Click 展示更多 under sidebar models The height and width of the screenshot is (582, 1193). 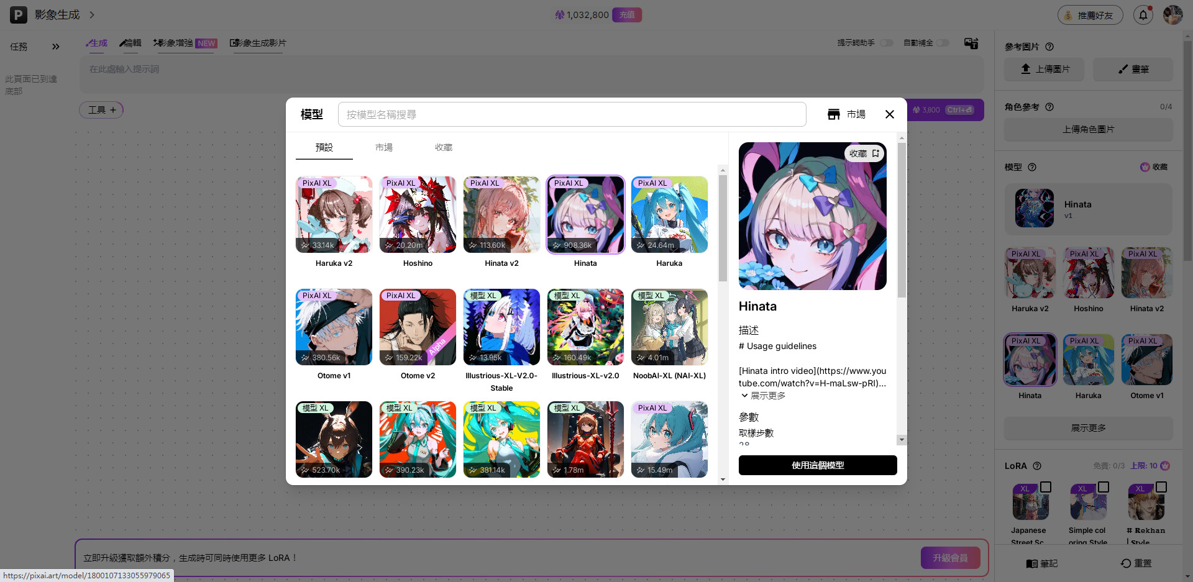pyautogui.click(x=1089, y=428)
